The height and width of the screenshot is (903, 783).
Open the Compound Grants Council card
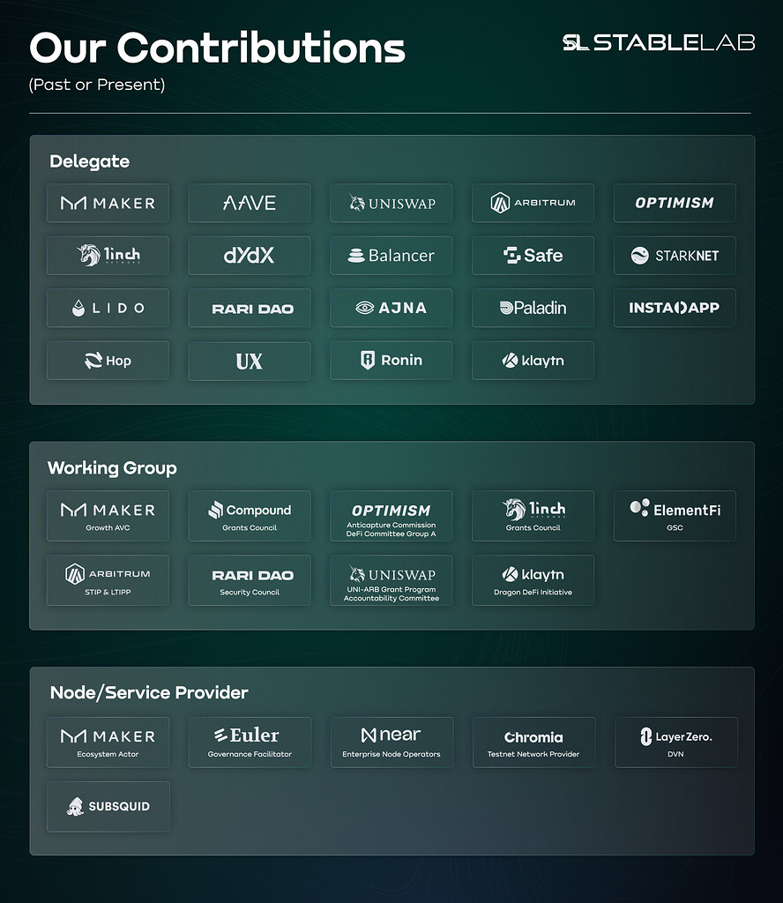coord(250,516)
